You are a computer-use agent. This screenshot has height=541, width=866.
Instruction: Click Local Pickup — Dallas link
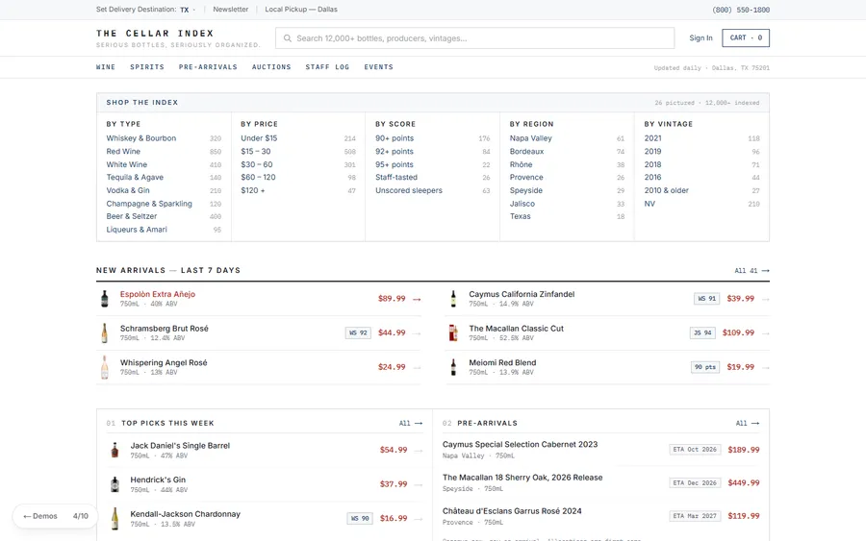click(x=301, y=10)
